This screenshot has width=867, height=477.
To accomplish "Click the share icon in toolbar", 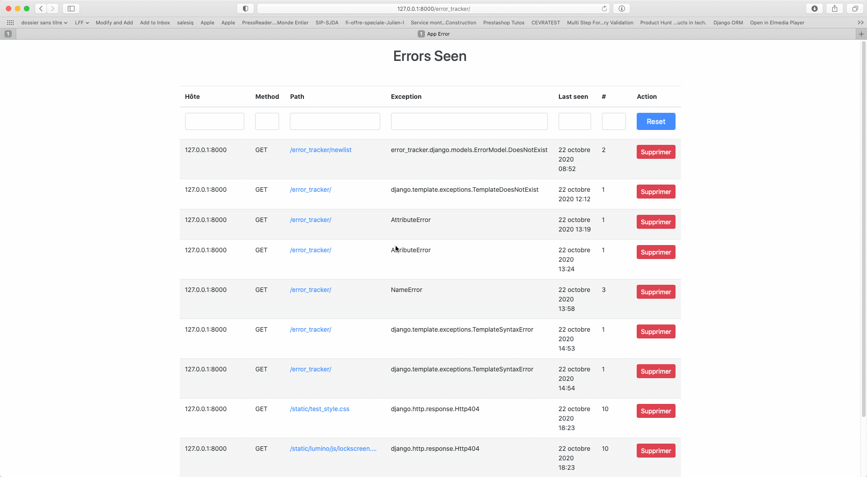I will (x=835, y=9).
